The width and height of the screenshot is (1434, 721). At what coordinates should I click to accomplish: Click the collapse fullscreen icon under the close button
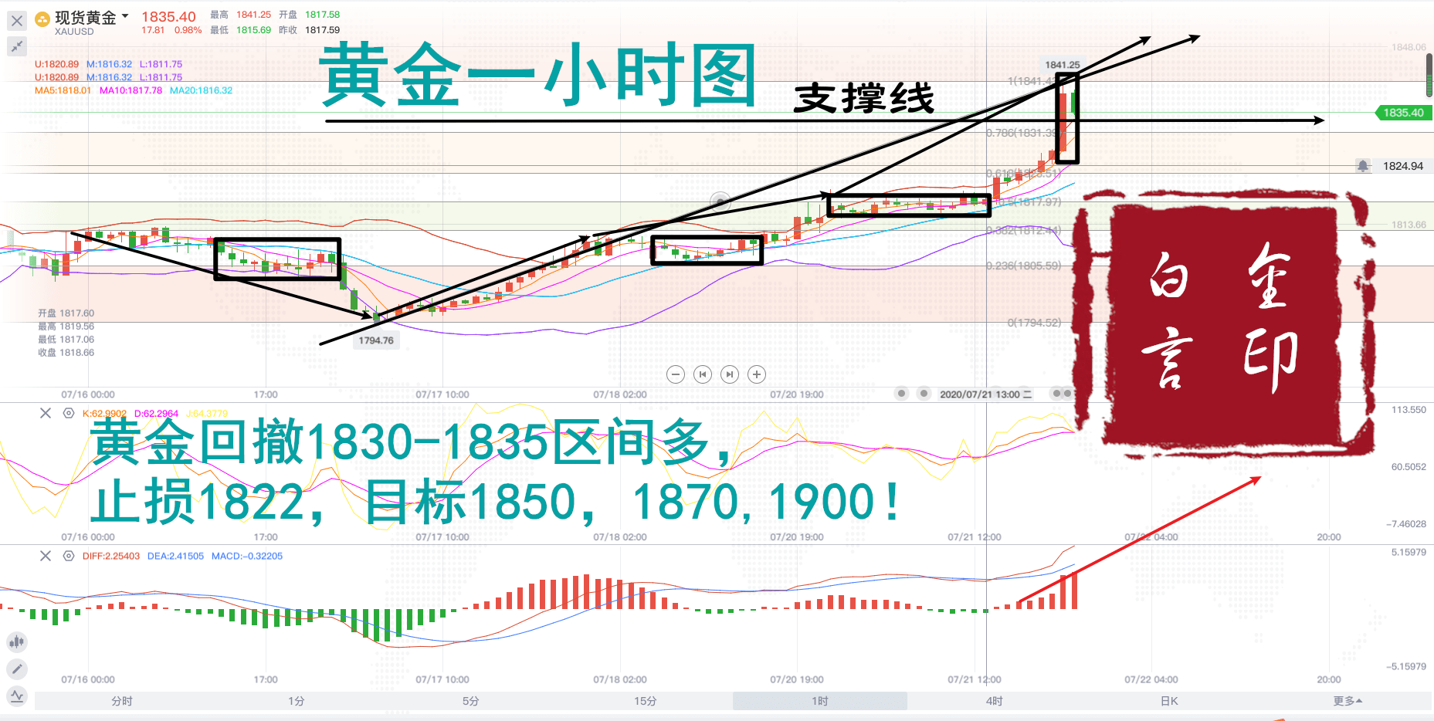tap(16, 47)
